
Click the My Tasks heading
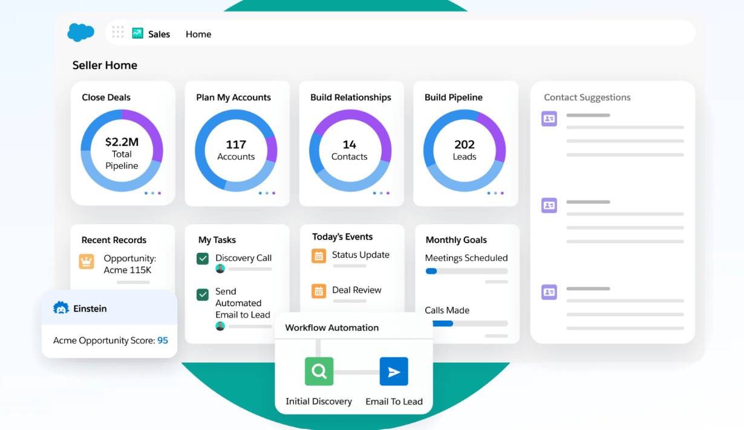pos(217,240)
